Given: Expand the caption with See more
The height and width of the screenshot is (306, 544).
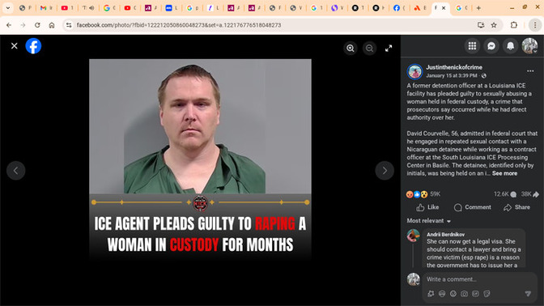Looking at the screenshot, I should point(504,173).
